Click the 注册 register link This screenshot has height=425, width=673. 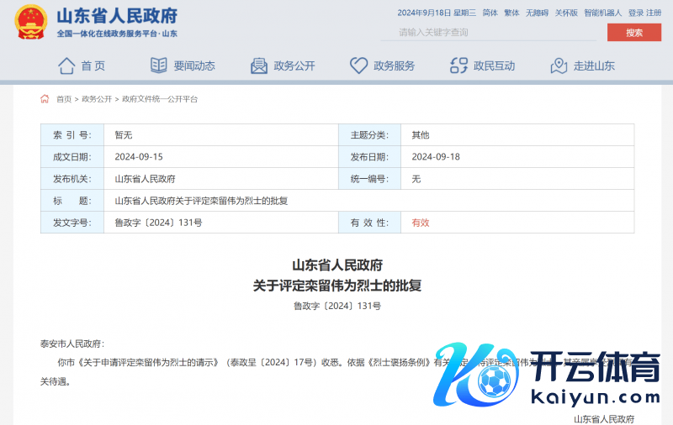click(654, 13)
